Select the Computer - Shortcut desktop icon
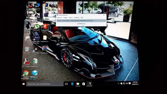Image resolution: width=167 pixels, height=94 pixels. point(38,7)
